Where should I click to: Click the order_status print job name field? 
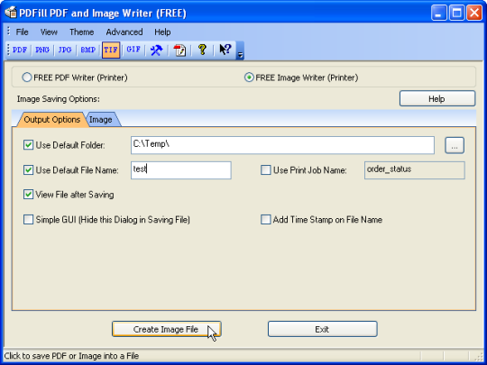pyautogui.click(x=414, y=170)
